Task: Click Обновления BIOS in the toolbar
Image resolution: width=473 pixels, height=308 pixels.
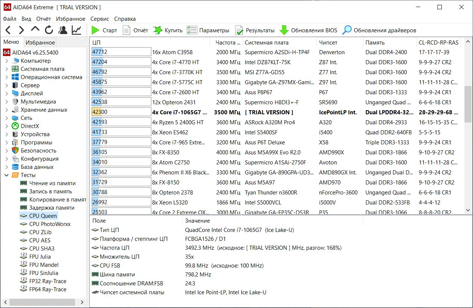Action: pos(309,30)
